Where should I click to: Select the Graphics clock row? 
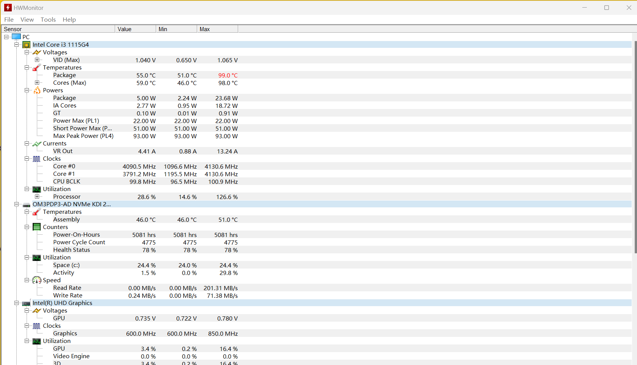(x=316, y=333)
